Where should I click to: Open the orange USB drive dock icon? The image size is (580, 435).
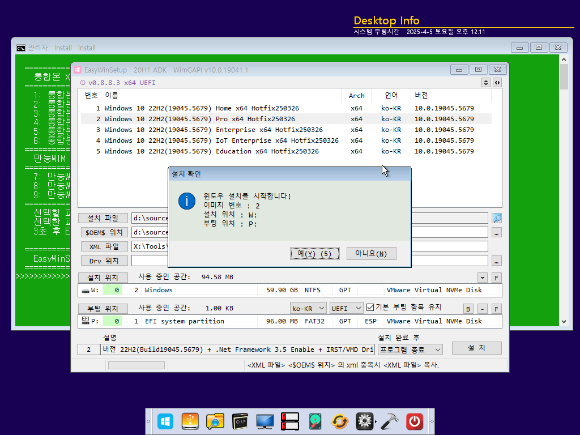point(190,421)
